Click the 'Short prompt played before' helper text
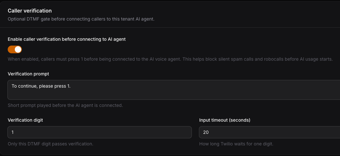Viewport: 340px width, 156px height. pos(65,106)
